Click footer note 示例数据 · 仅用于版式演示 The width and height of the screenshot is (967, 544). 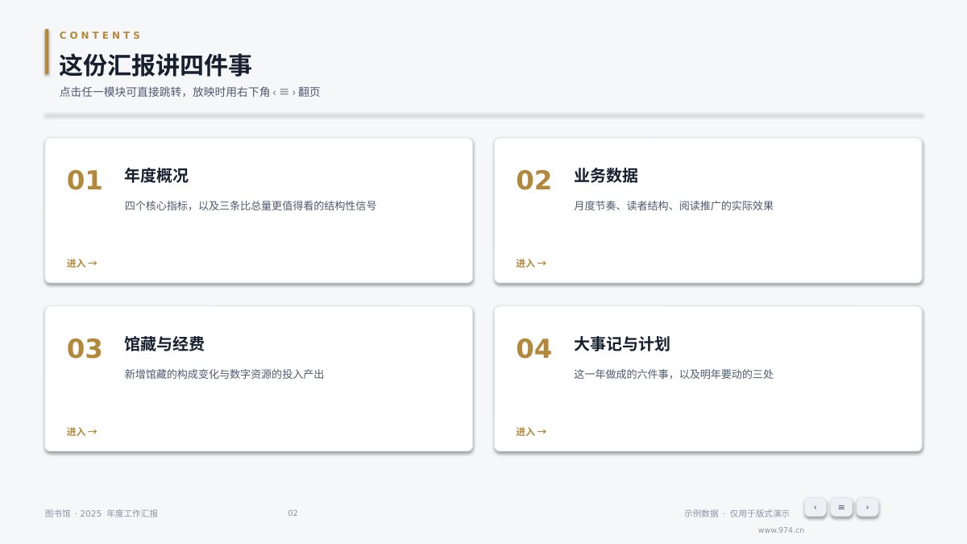point(737,513)
